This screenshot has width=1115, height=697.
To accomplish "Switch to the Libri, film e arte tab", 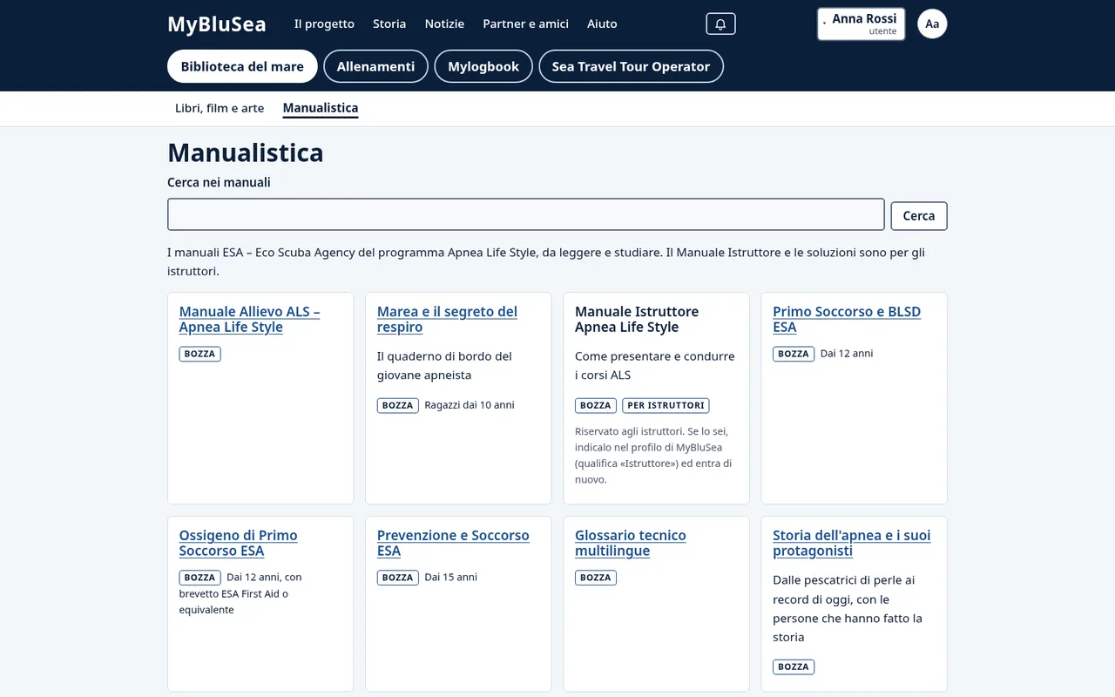I will pos(220,108).
